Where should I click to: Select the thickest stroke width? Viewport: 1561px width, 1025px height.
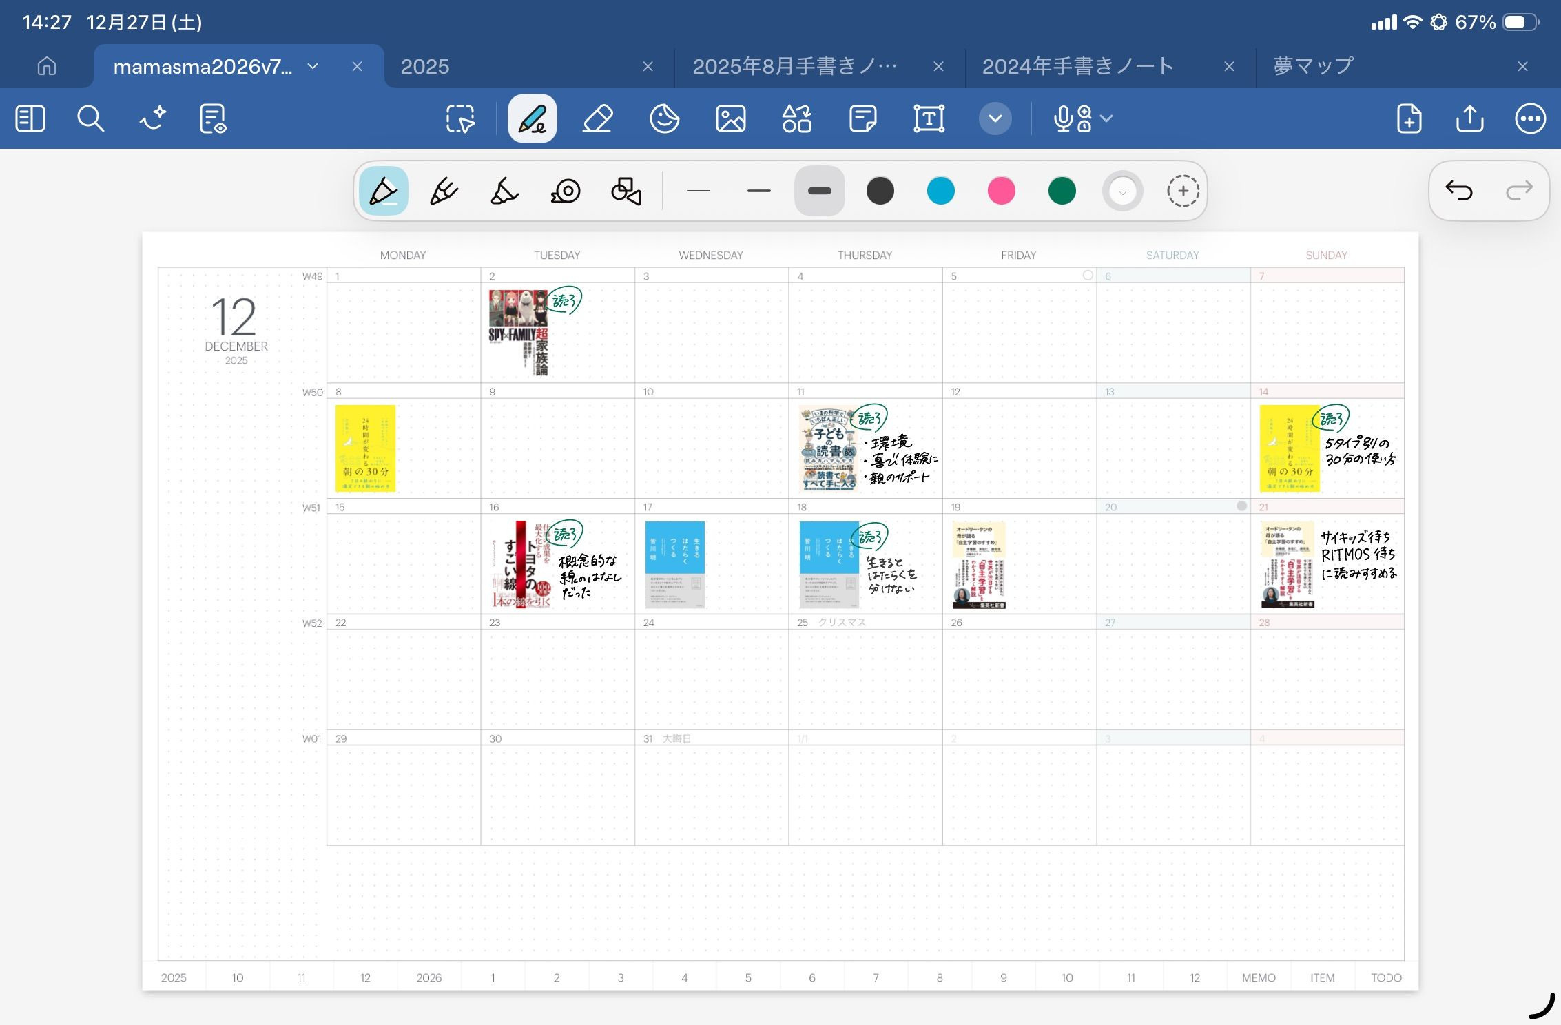tap(819, 191)
